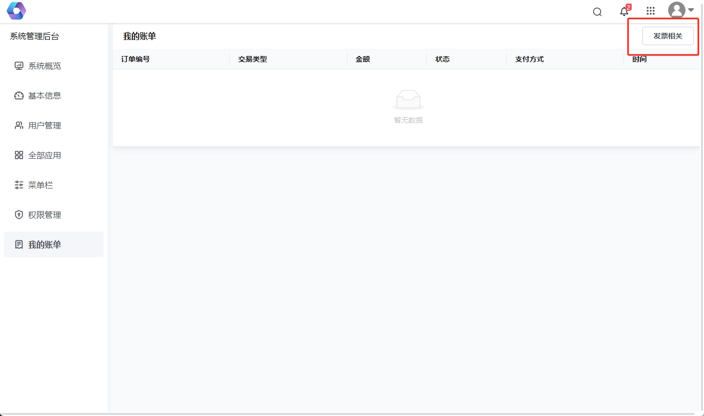Viewport: 704px width, 416px height.
Task: Click the 支付方式 column header
Action: pos(529,59)
